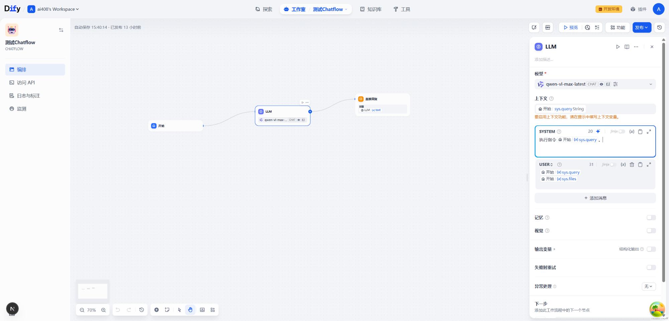Click the canvas minimap thumbnail

point(93,291)
